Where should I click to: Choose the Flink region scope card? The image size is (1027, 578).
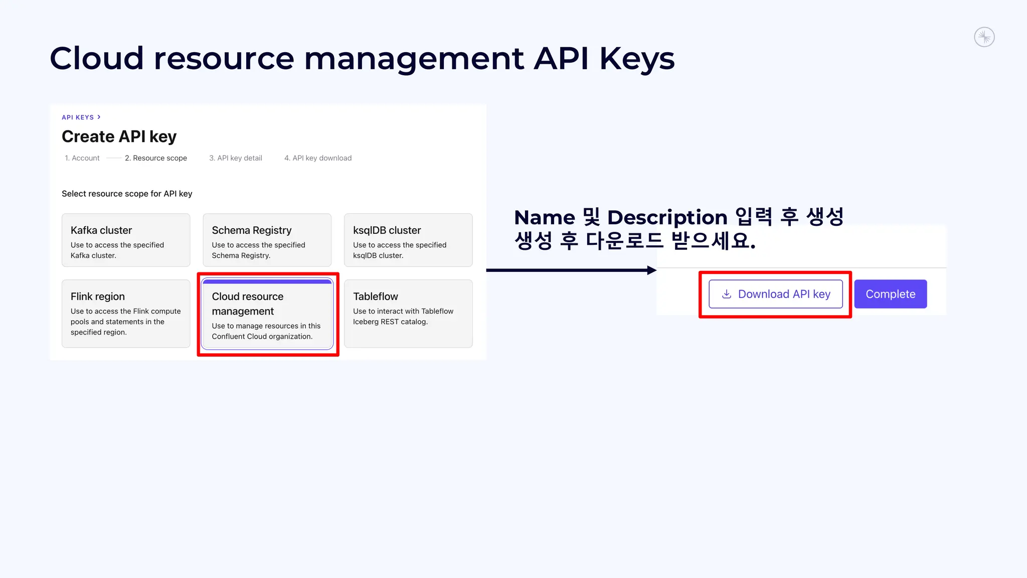[126, 314]
